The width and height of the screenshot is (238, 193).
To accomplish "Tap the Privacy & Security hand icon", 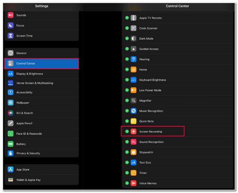I will click(x=10, y=153).
